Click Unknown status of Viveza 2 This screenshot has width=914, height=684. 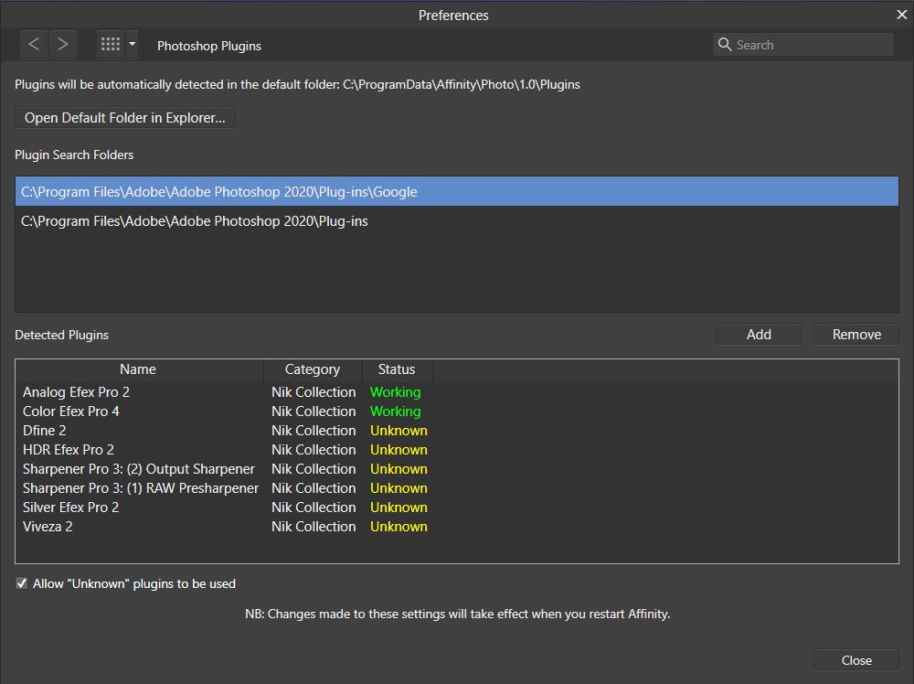coord(399,527)
